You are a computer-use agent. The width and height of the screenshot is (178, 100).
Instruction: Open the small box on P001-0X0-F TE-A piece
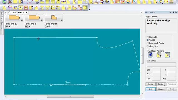coord(41,20)
